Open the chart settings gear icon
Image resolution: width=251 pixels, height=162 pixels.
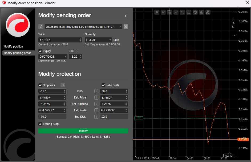[x=169, y=12]
